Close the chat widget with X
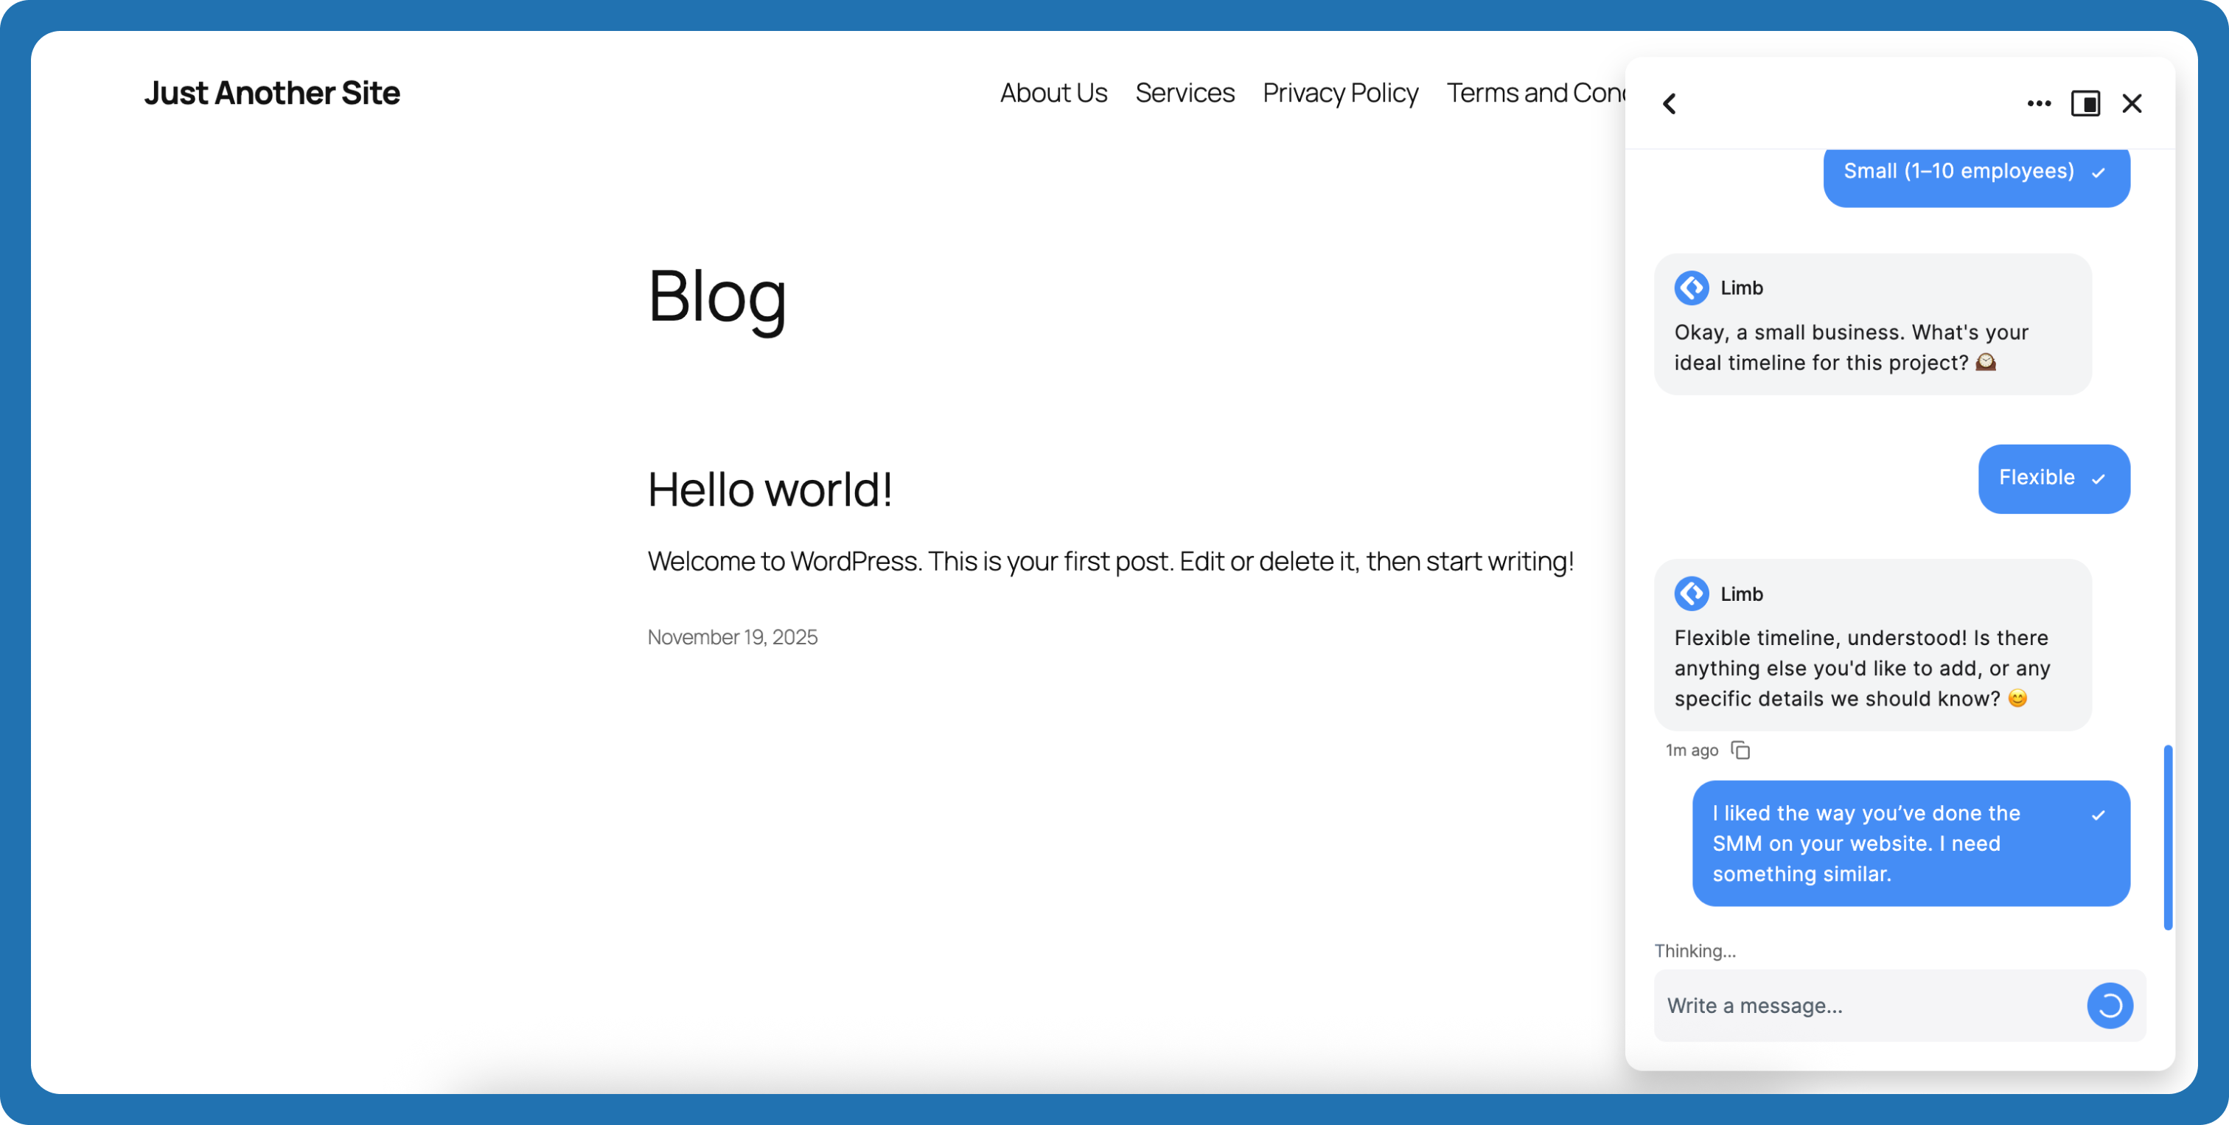Image resolution: width=2229 pixels, height=1125 pixels. (2132, 104)
